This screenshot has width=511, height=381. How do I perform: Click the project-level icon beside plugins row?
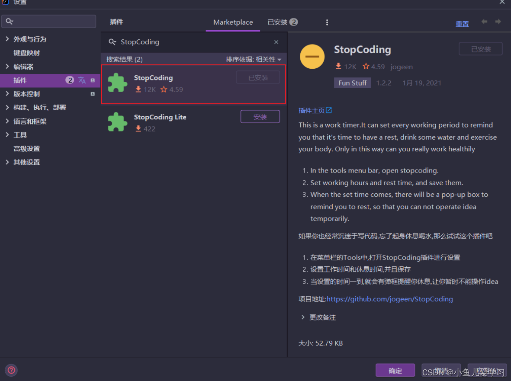(x=93, y=80)
